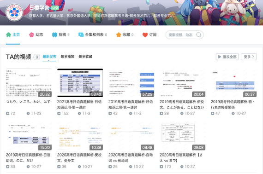Image resolution: width=263 pixels, height=174 pixels.
Task: Open 2019高考日语真题解析-物・行為の授受関係 title link
Action: [x=233, y=104]
